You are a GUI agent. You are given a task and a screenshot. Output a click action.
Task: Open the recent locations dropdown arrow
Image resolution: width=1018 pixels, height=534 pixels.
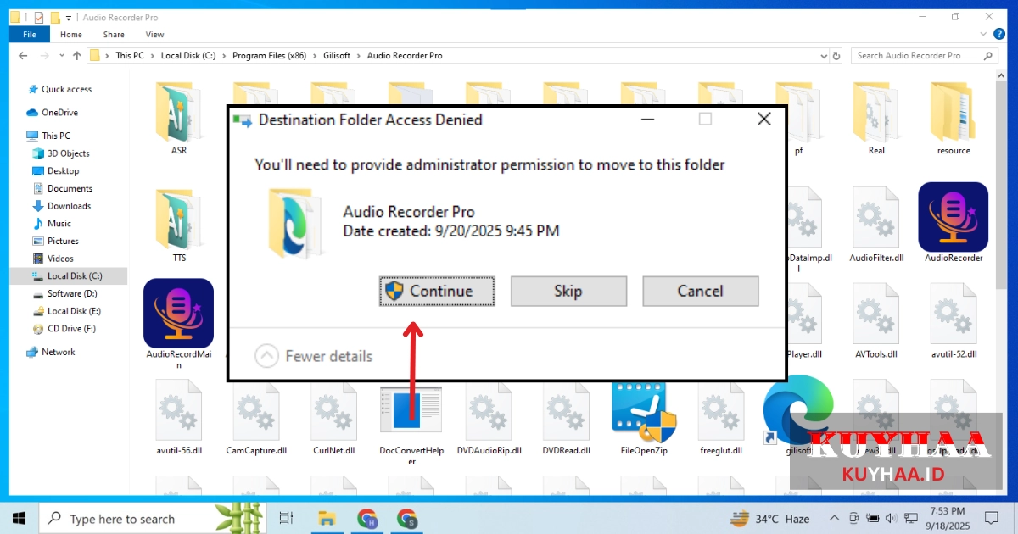point(62,56)
